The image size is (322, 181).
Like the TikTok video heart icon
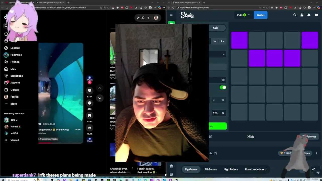90,90
